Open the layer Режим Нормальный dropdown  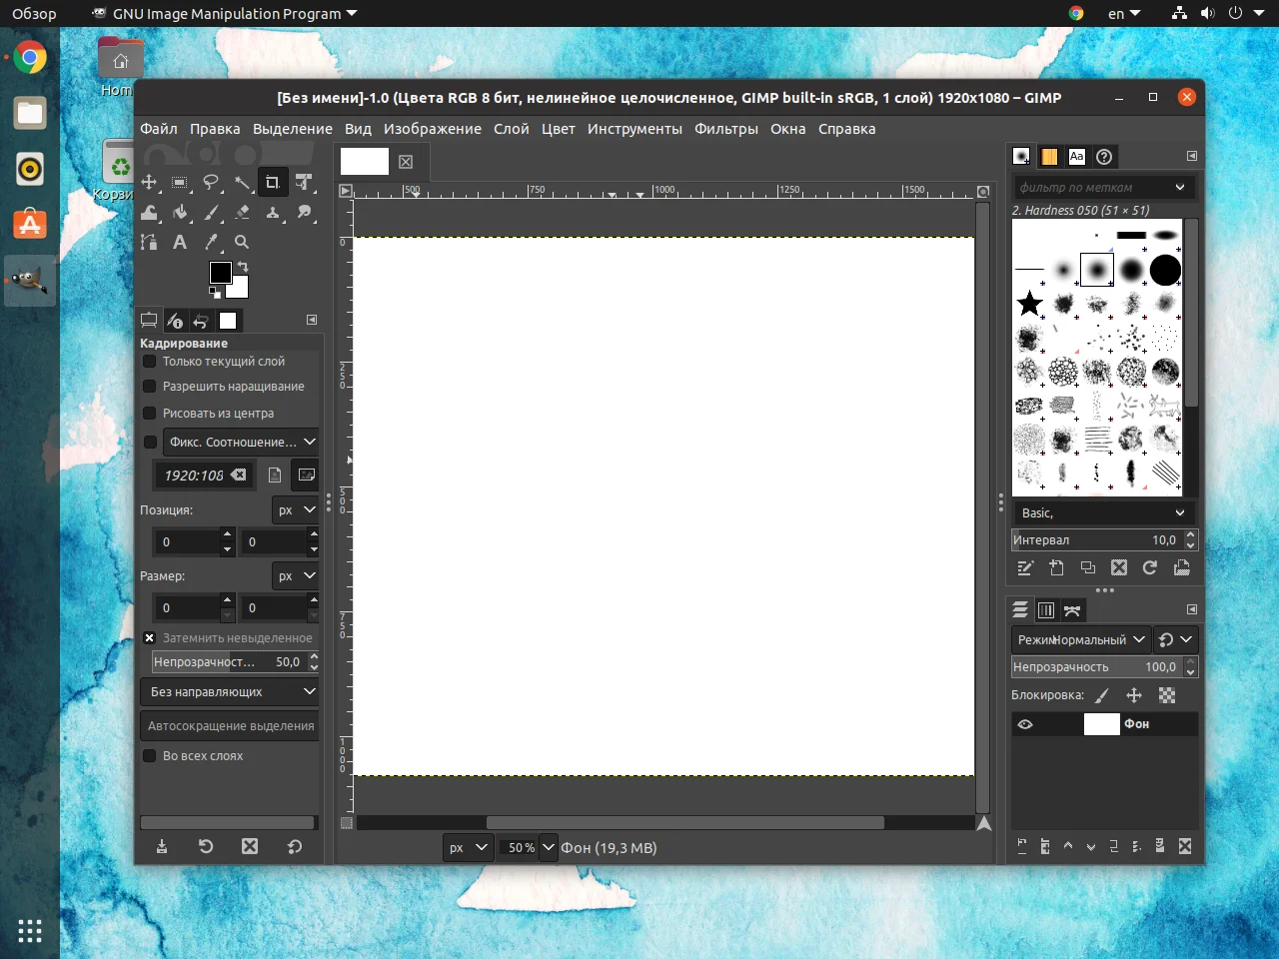1079,639
